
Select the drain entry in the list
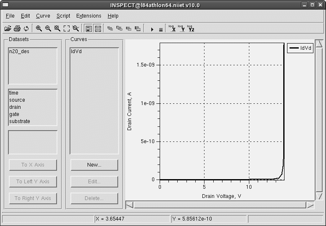15,107
